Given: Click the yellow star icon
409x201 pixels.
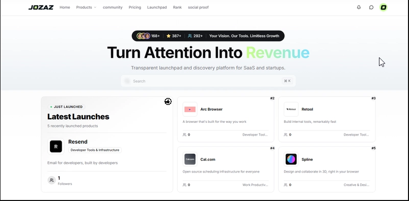Looking at the screenshot, I should tap(169, 36).
